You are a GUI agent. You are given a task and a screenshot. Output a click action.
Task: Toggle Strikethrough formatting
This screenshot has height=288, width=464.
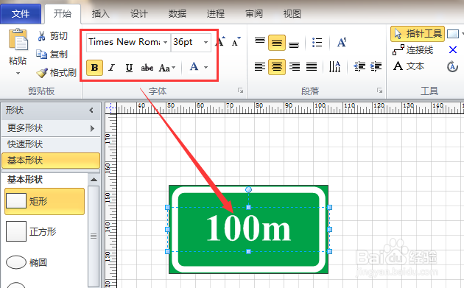147,68
